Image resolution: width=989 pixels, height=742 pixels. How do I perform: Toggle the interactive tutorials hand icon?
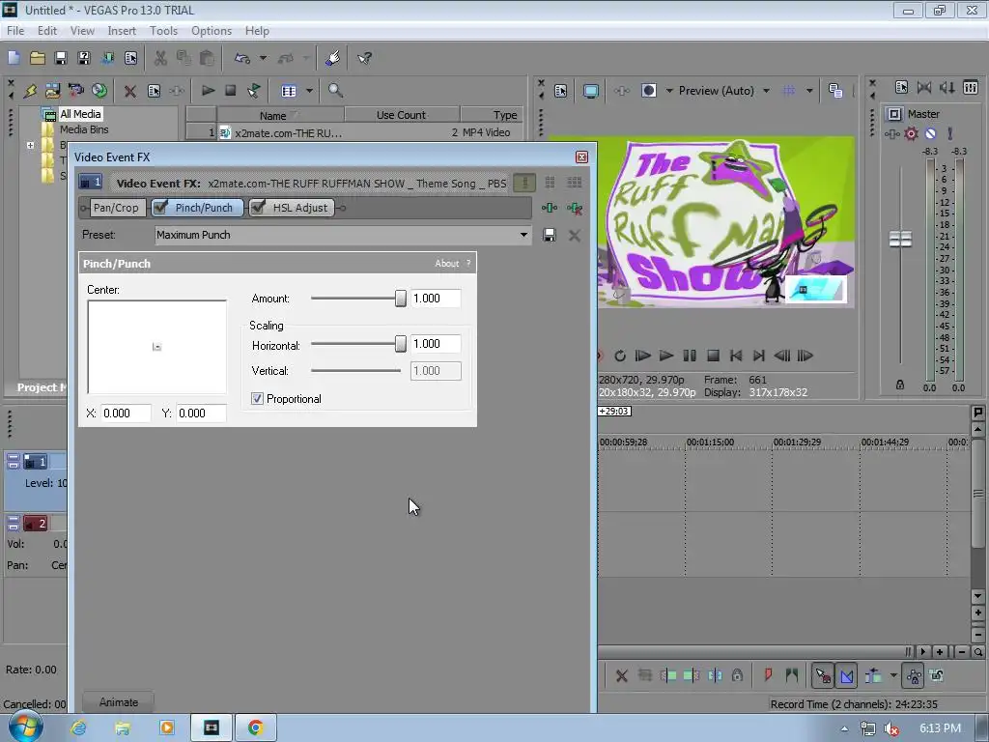pos(332,58)
